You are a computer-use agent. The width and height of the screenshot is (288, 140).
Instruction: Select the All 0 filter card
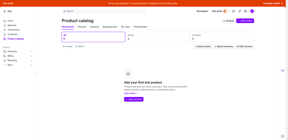94,37
